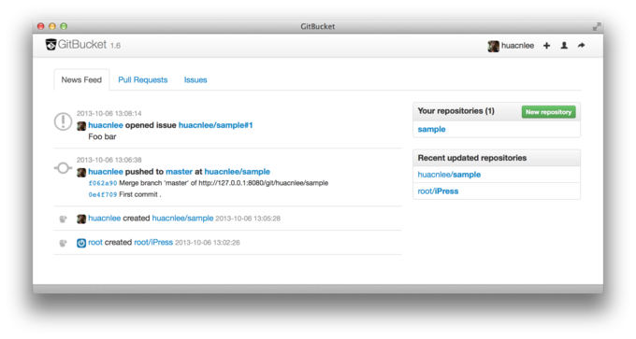This screenshot has height=339, width=636.
Task: Click huacnlee avatar in pushed entry
Action: tap(81, 172)
